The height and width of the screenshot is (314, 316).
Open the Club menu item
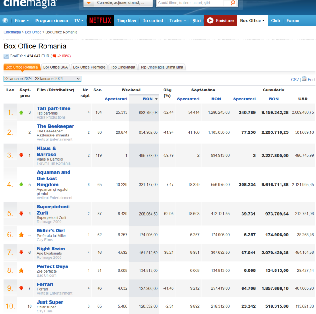pos(276,21)
